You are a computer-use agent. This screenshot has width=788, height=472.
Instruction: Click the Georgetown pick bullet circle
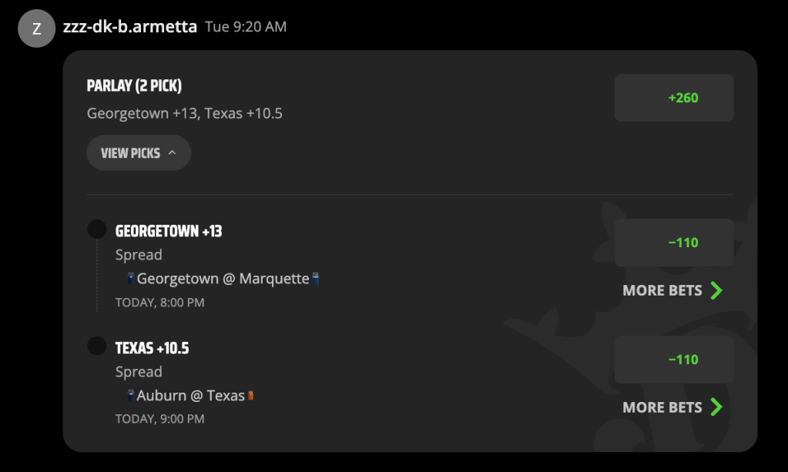coord(97,229)
